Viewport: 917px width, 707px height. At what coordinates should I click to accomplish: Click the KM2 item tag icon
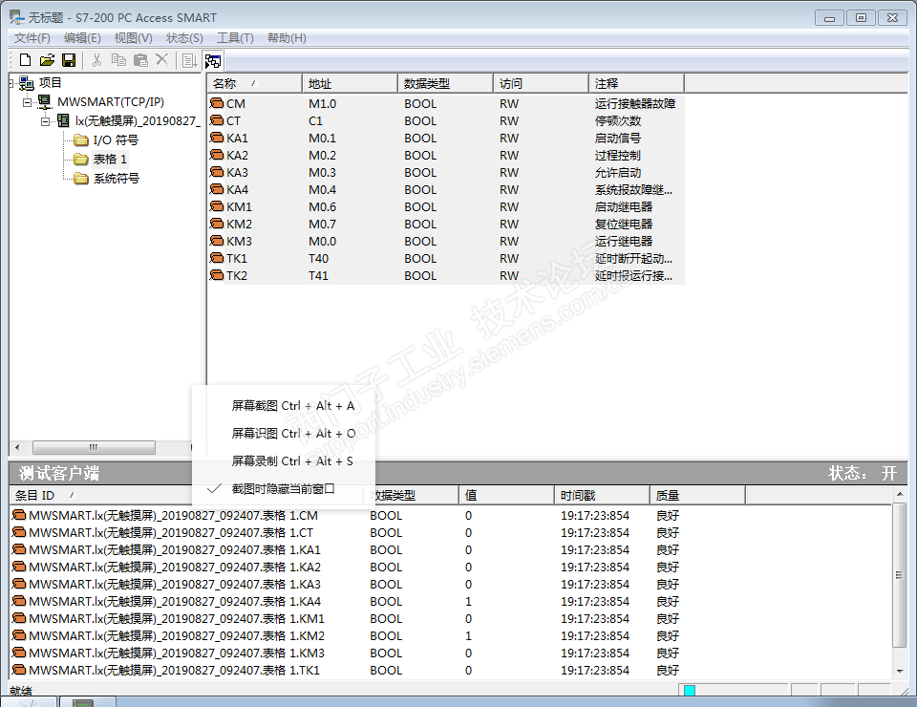point(217,224)
